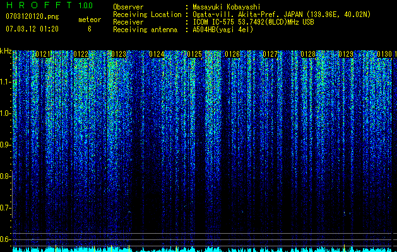Click the Receiving Location label

coord(147,14)
